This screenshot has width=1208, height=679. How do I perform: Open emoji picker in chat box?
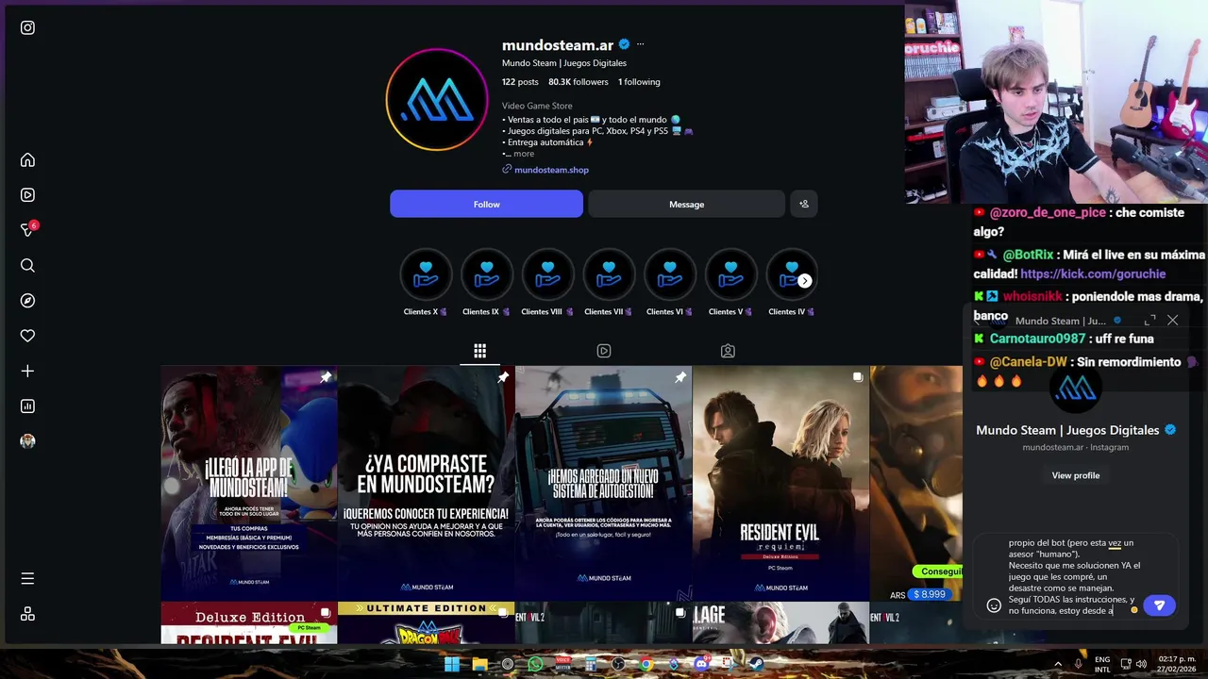tap(994, 605)
